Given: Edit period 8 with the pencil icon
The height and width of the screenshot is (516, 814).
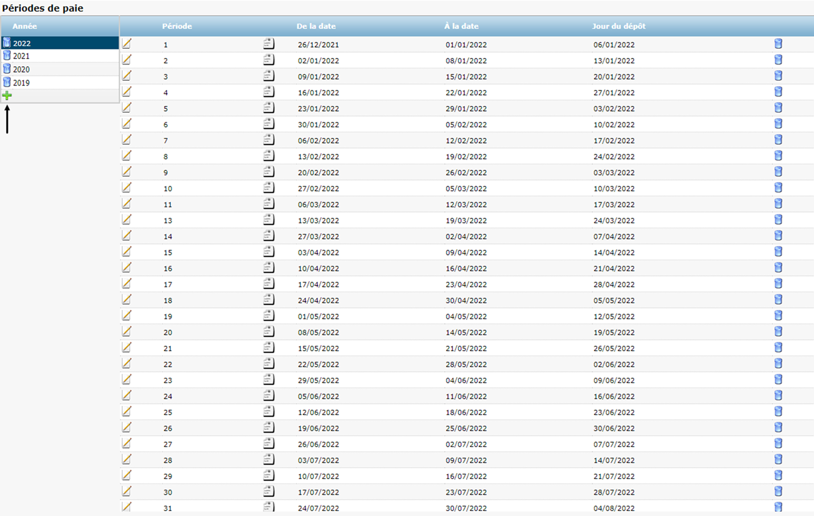Looking at the screenshot, I should click(x=126, y=156).
